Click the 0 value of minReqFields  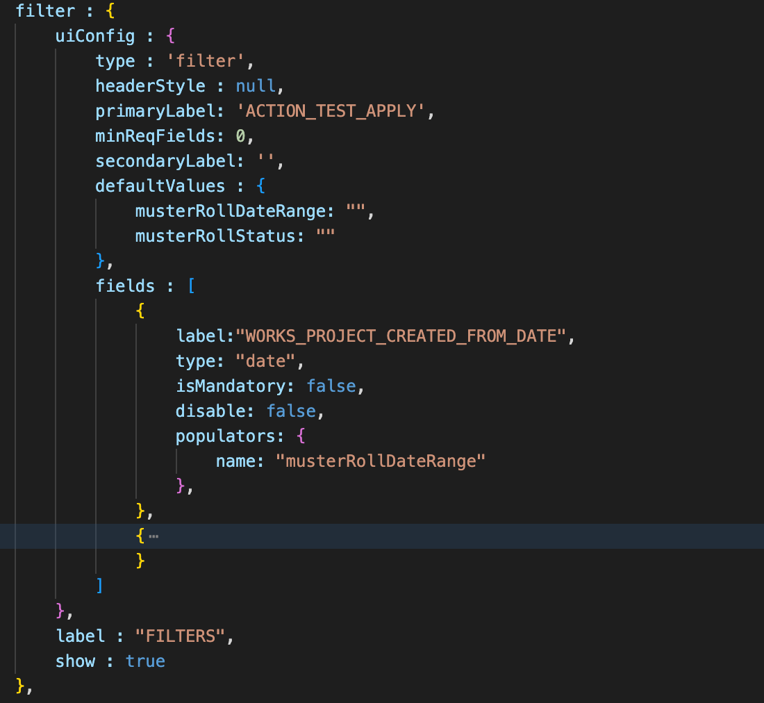pyautogui.click(x=240, y=136)
